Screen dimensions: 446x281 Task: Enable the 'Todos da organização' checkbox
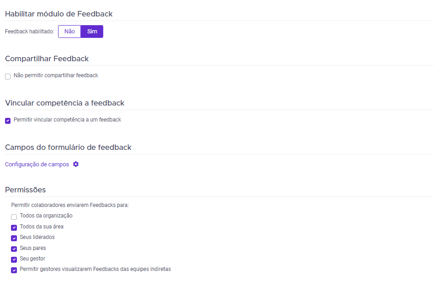(x=14, y=217)
